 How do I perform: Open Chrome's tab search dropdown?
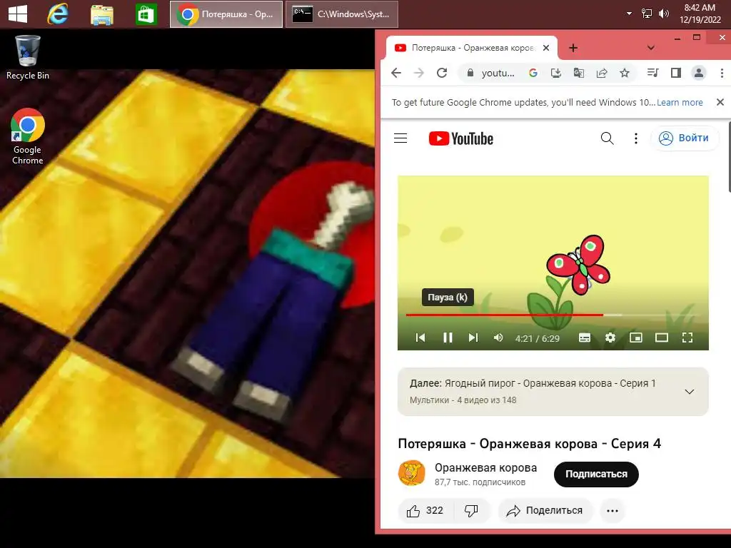[x=651, y=48]
